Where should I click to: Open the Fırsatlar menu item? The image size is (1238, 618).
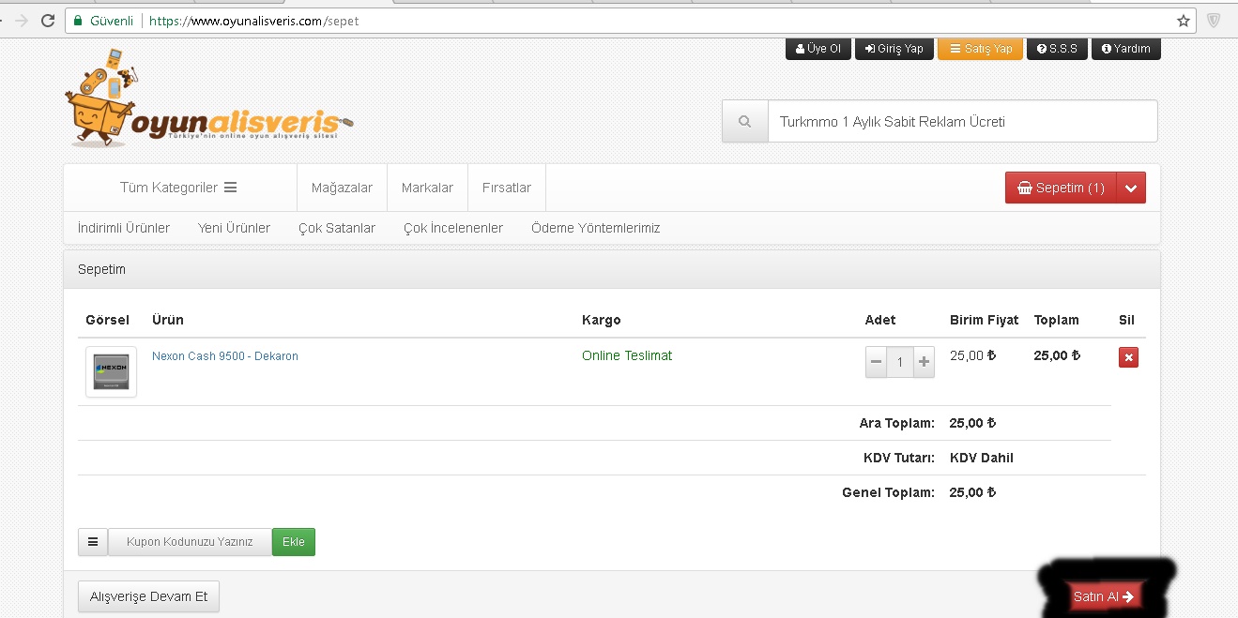(507, 188)
